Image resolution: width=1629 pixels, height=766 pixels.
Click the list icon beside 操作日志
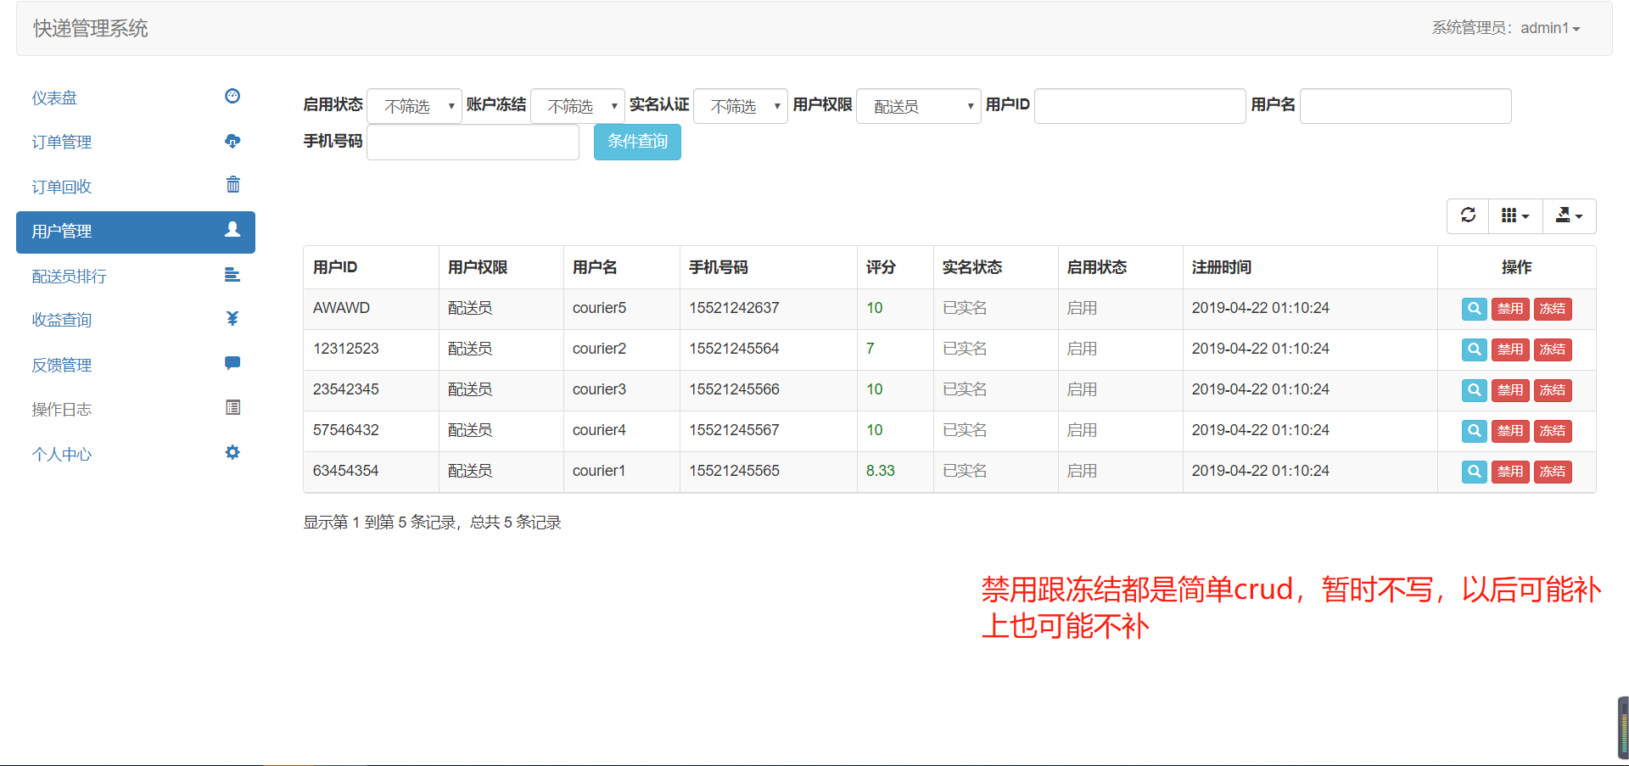[x=233, y=407]
